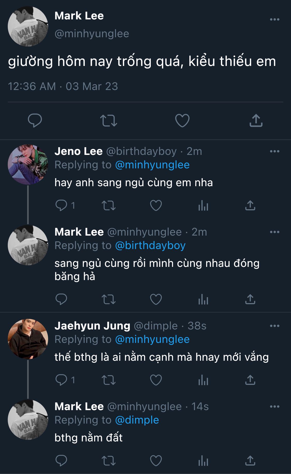The image size is (291, 474).
Task: Click @minhyunglee mention in Jeno's reply
Action: (152, 165)
